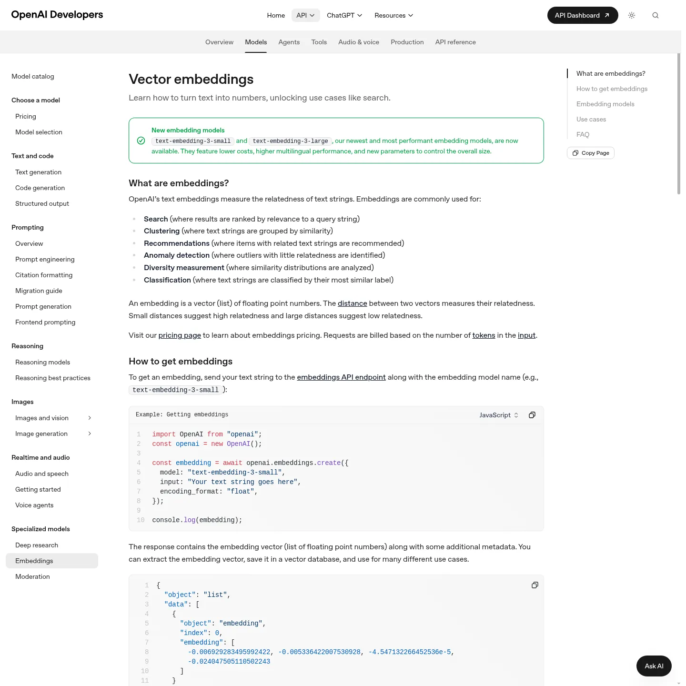Click the green checkmark notice icon

tap(141, 141)
